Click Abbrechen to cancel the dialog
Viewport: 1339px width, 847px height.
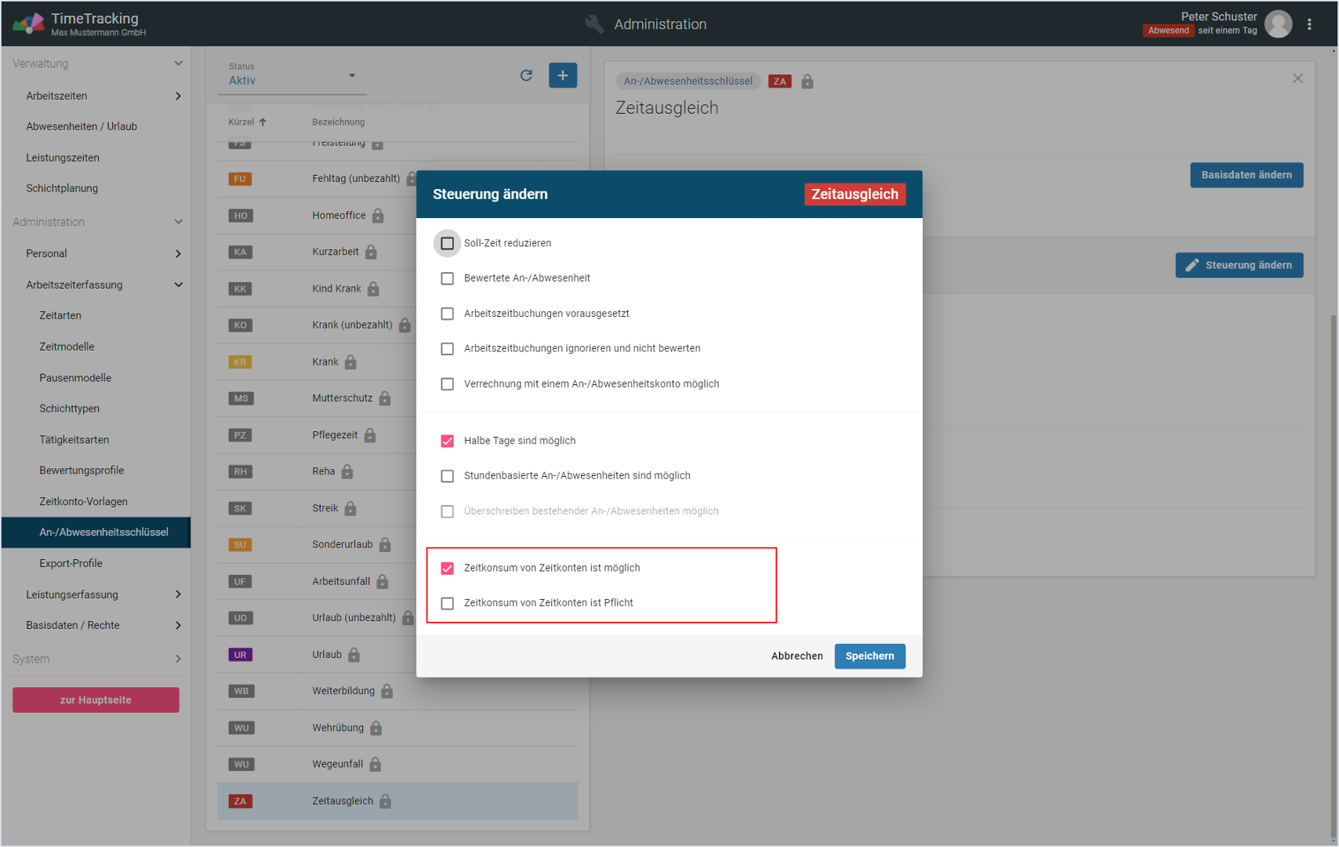(797, 656)
